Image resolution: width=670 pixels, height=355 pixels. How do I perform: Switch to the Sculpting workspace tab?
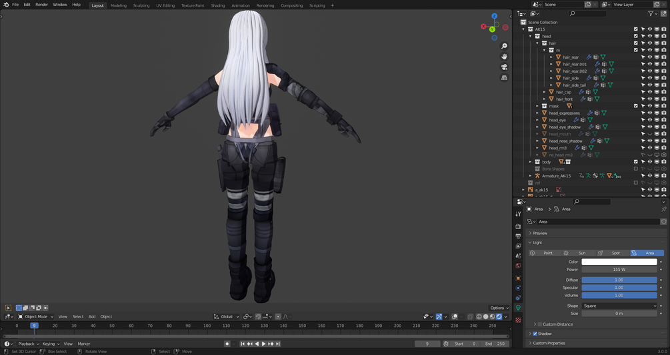pyautogui.click(x=141, y=5)
